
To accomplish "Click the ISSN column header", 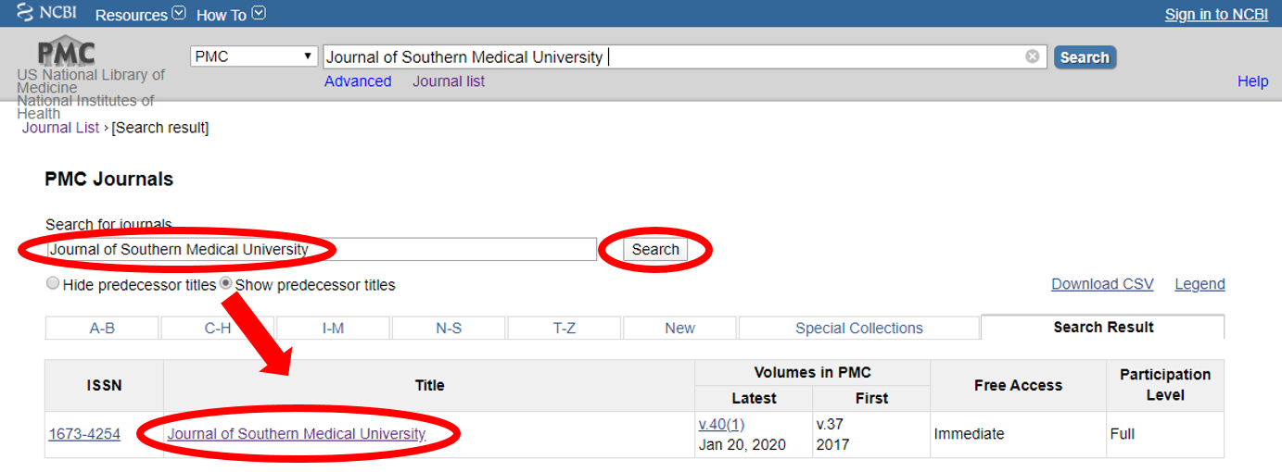I will click(x=105, y=385).
